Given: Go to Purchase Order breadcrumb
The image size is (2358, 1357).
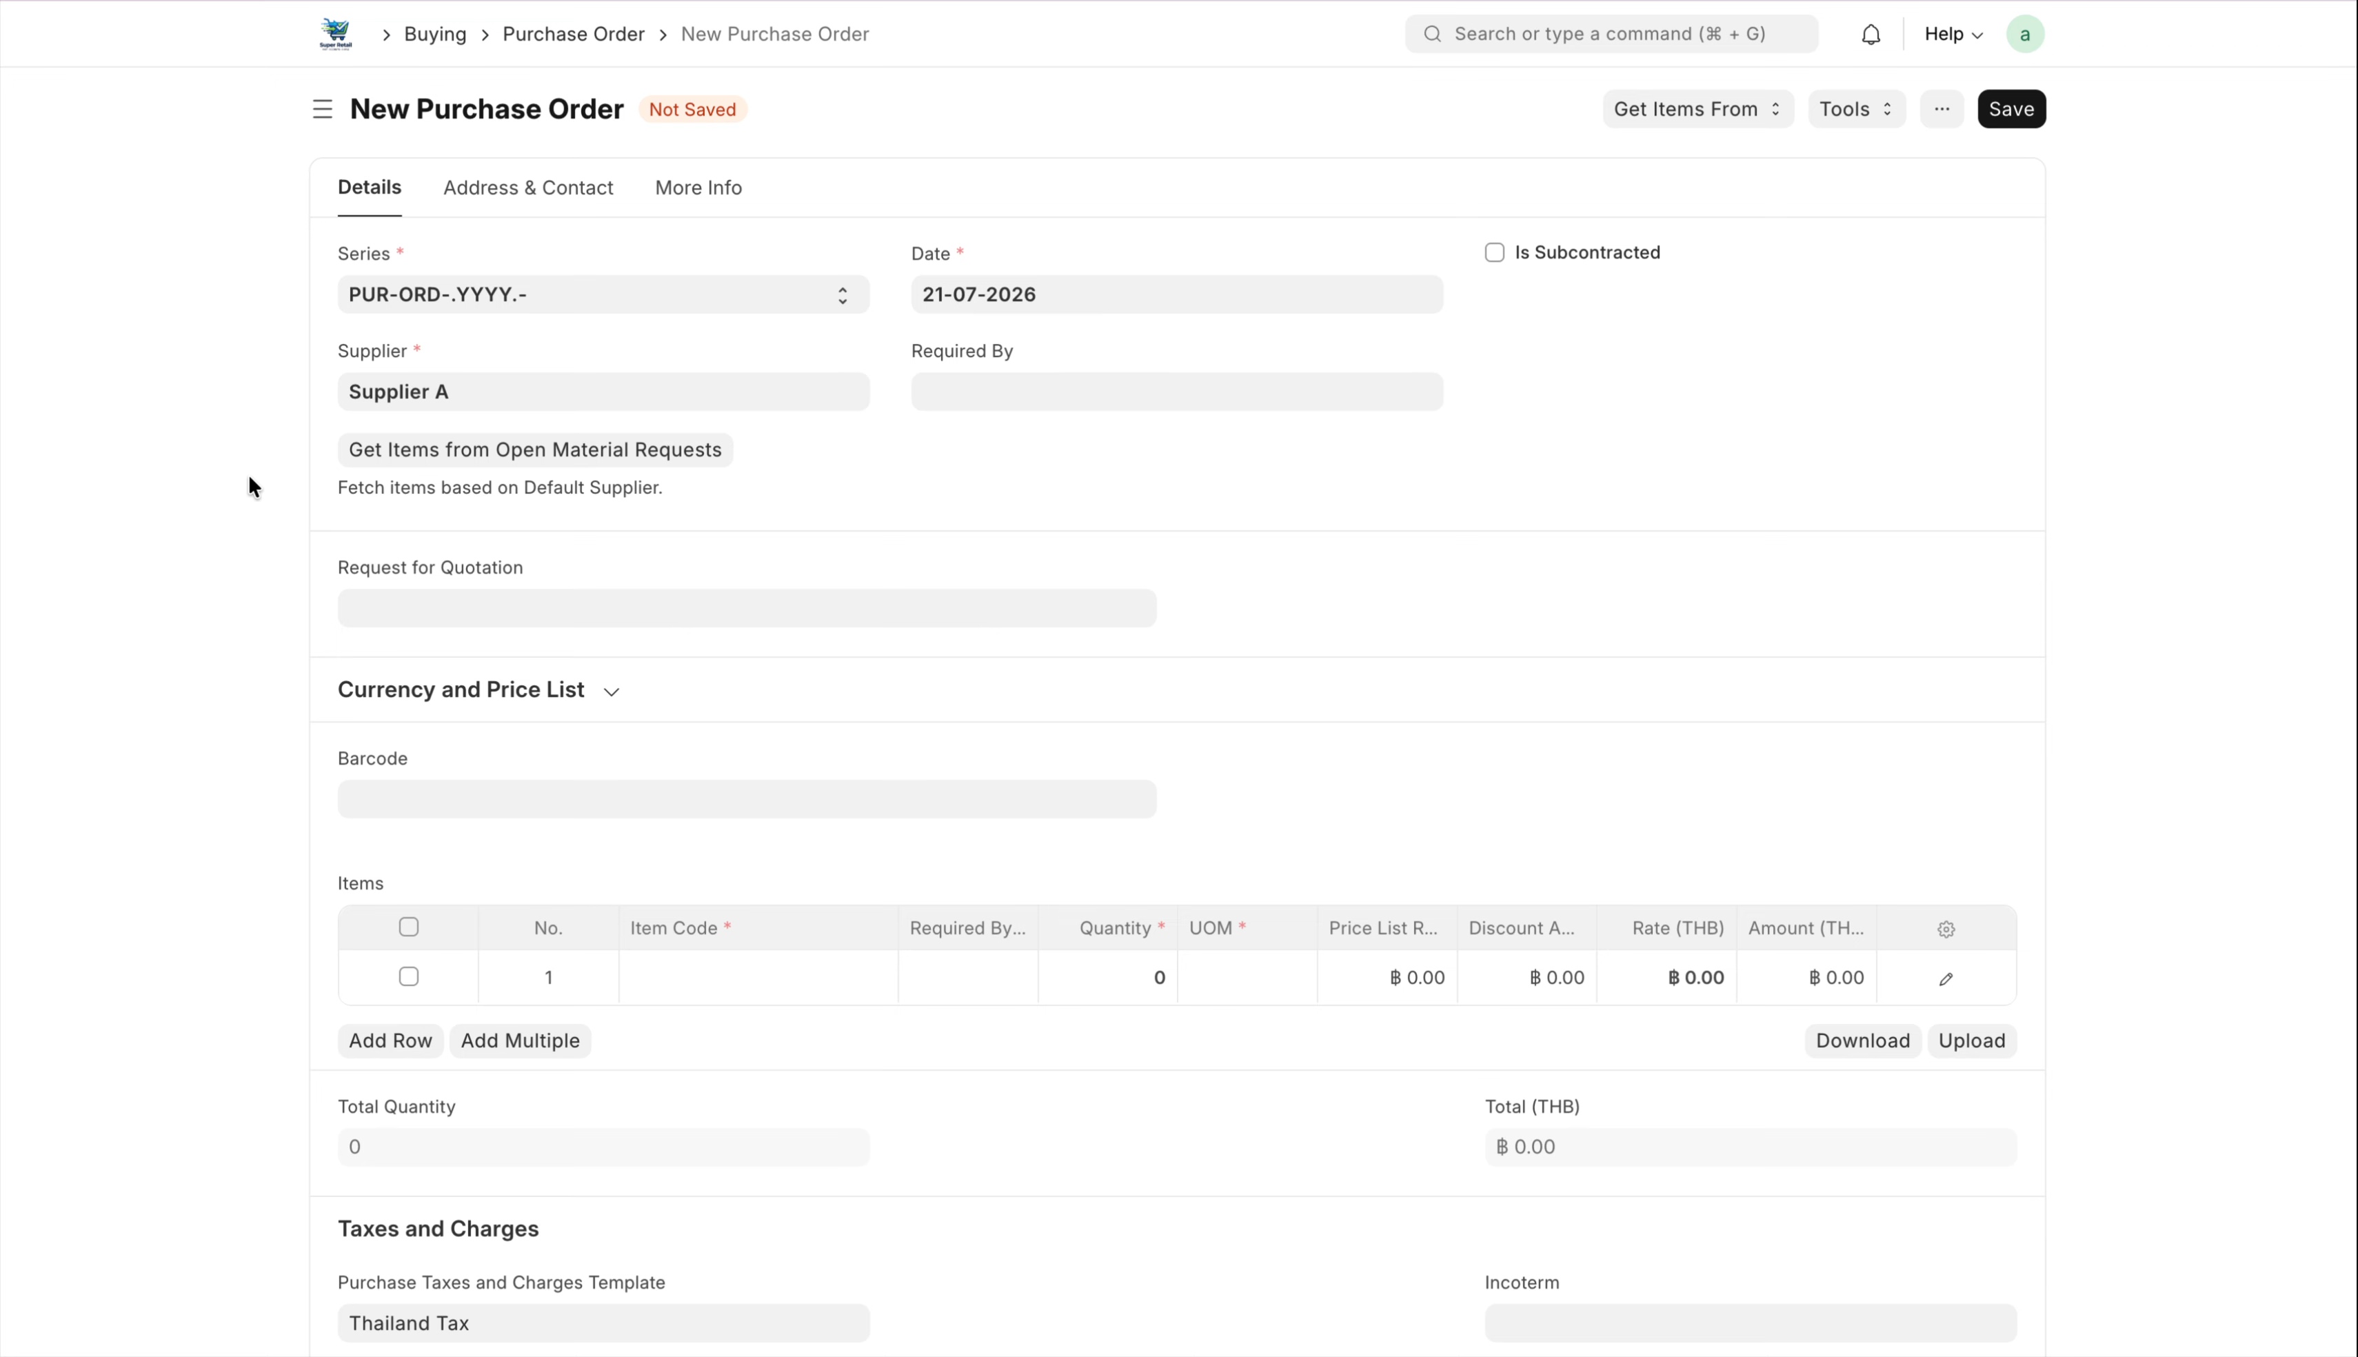Looking at the screenshot, I should (573, 34).
